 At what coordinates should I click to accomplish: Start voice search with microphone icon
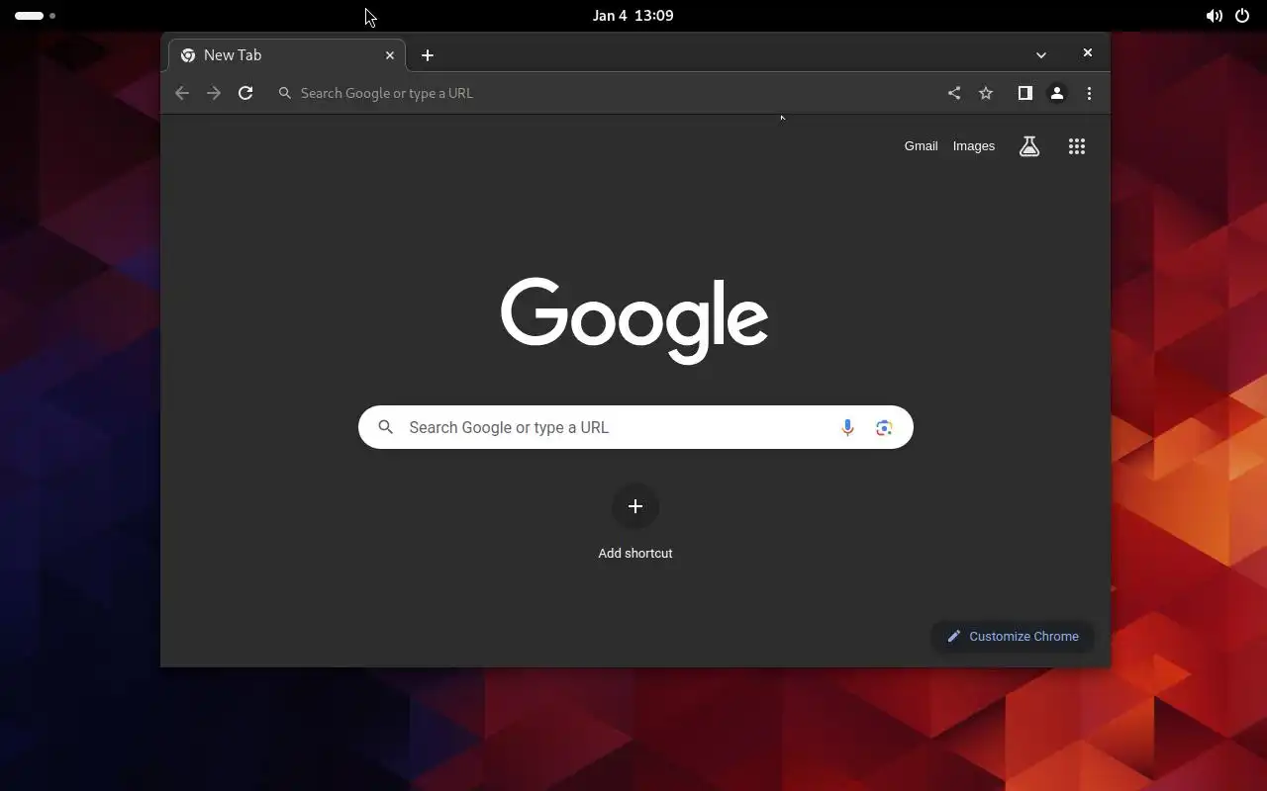click(847, 427)
